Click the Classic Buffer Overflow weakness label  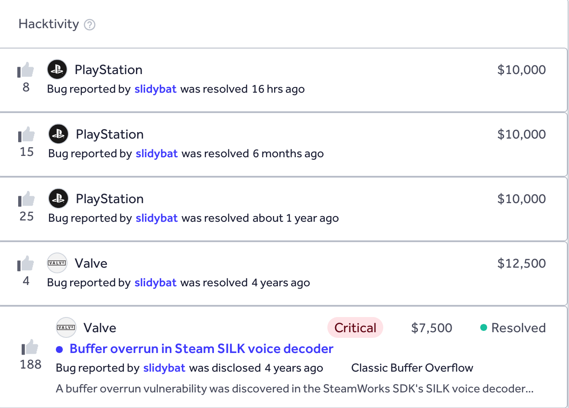click(x=412, y=368)
